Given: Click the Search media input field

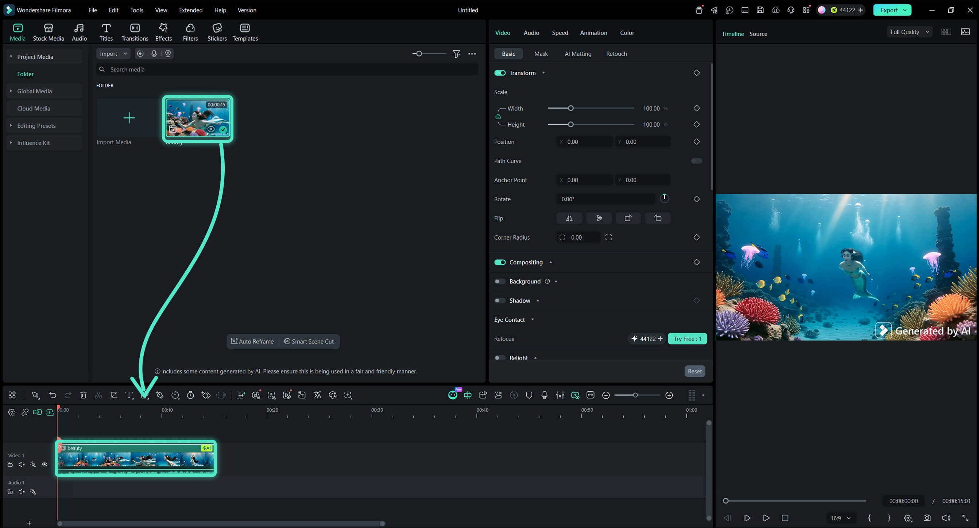Looking at the screenshot, I should [x=287, y=70].
